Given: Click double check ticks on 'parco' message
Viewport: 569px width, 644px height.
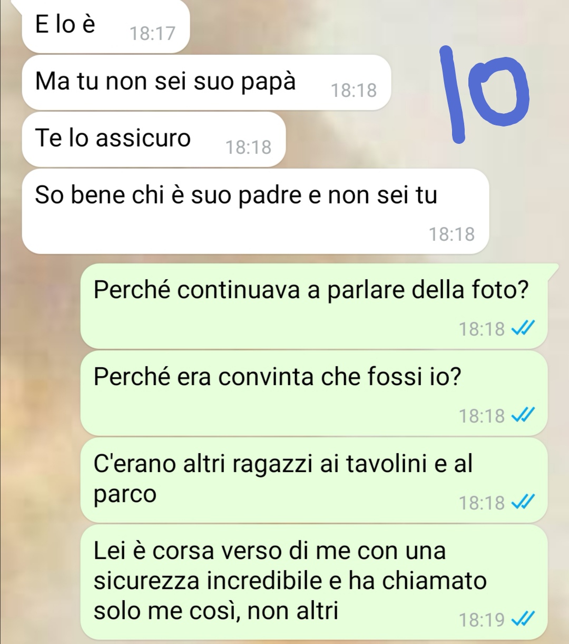Looking at the screenshot, I should [x=523, y=503].
